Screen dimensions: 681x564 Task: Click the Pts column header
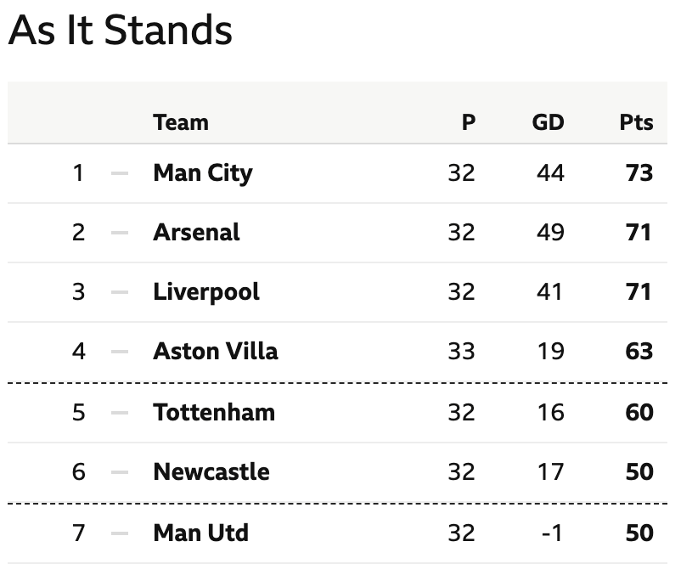click(636, 122)
